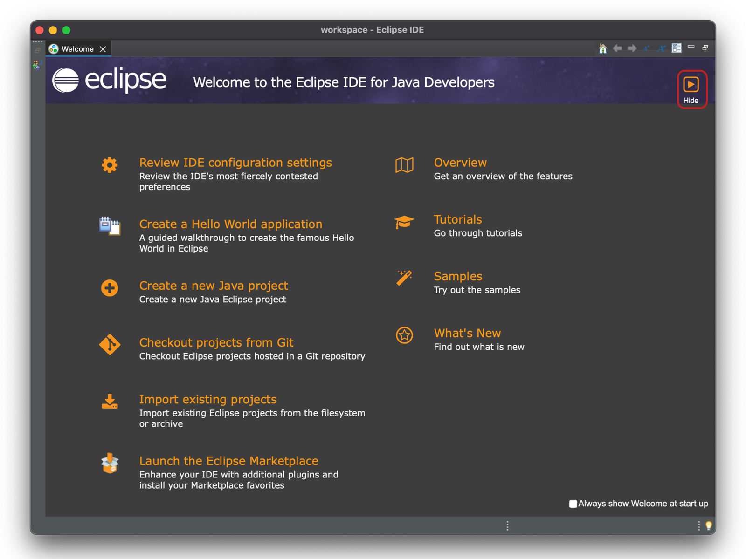Click 'Create a new Java Eclipse project' description
Image resolution: width=746 pixels, height=559 pixels.
tap(213, 299)
